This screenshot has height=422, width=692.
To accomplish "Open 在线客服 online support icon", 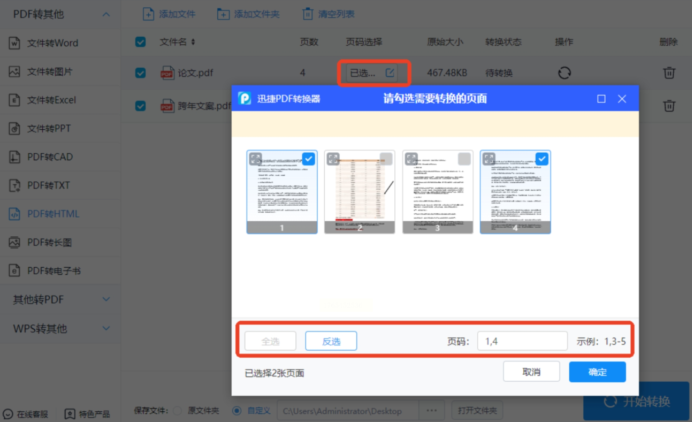I will click(x=8, y=414).
